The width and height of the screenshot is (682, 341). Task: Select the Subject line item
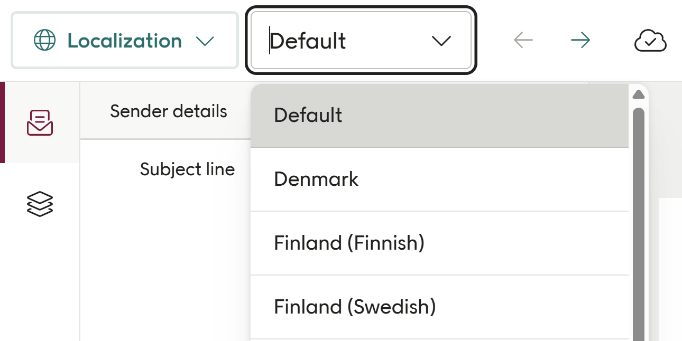[x=187, y=169]
